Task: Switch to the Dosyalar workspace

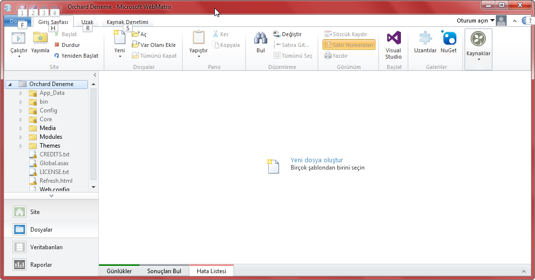Action: (x=41, y=230)
